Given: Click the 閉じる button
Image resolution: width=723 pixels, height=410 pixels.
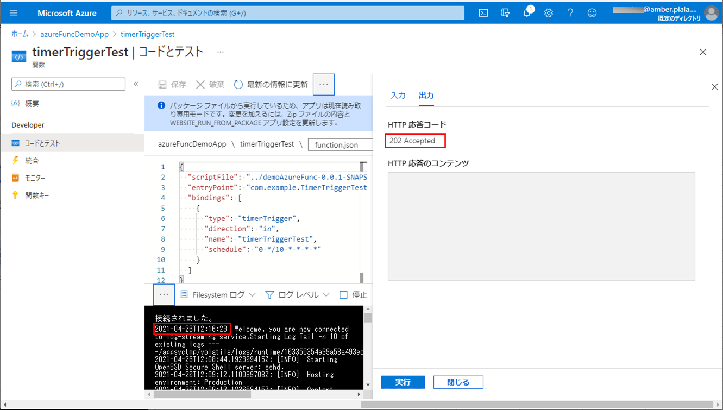Looking at the screenshot, I should pyautogui.click(x=458, y=382).
